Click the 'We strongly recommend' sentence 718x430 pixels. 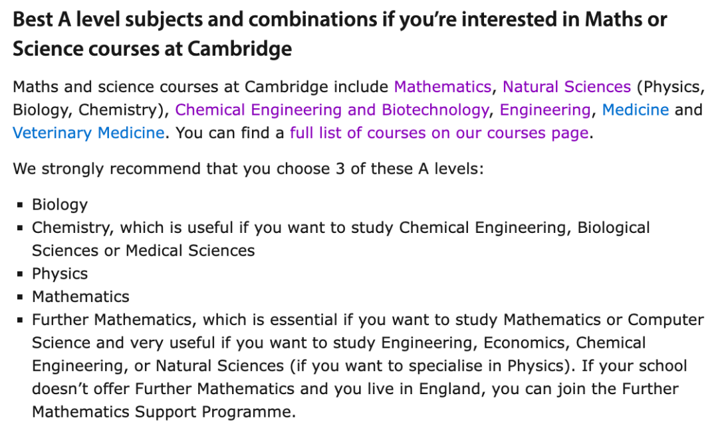pyautogui.click(x=248, y=169)
